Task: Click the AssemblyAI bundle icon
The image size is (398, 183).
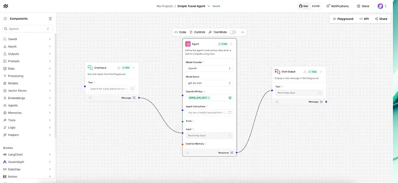Action: point(5,162)
